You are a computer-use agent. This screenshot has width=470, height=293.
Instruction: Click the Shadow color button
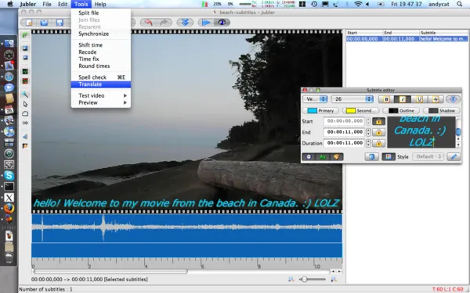tap(442, 111)
